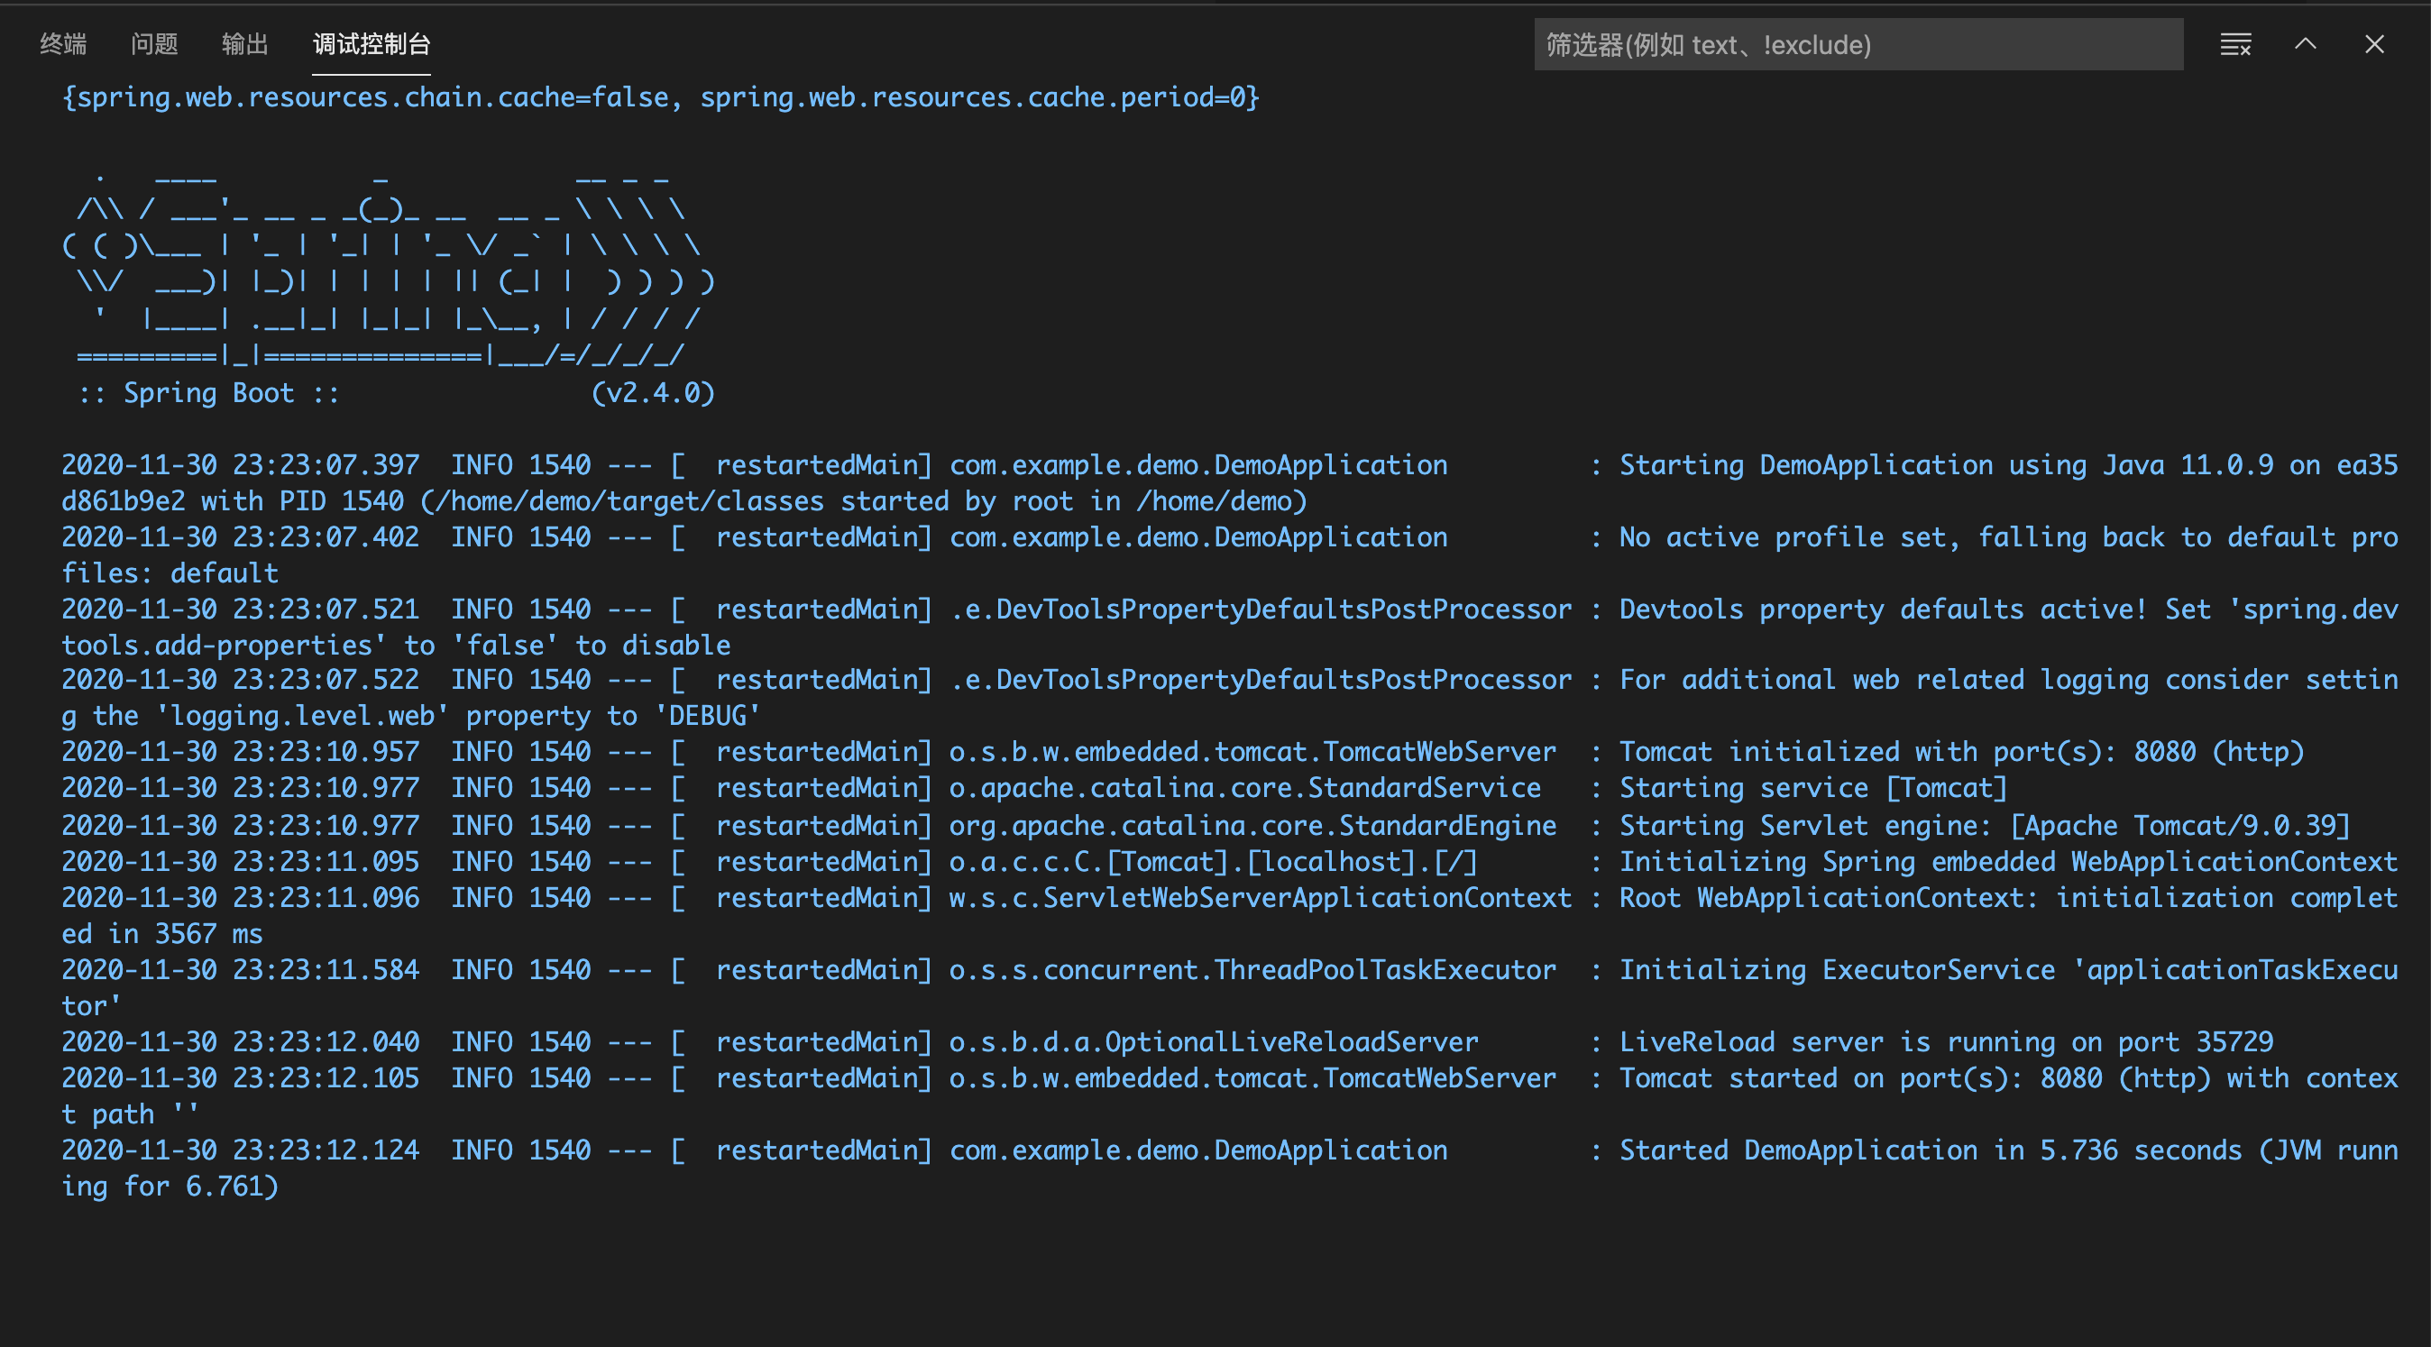
Task: Open the 问题 tab
Action: [x=154, y=44]
